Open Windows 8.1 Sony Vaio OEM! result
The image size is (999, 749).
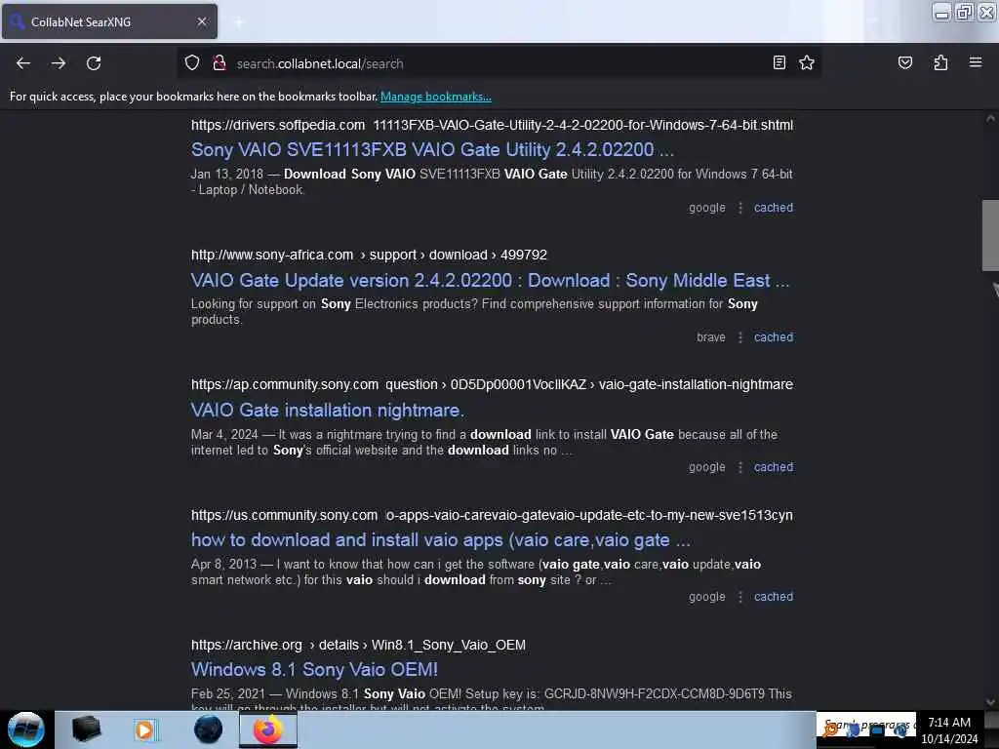point(314,669)
